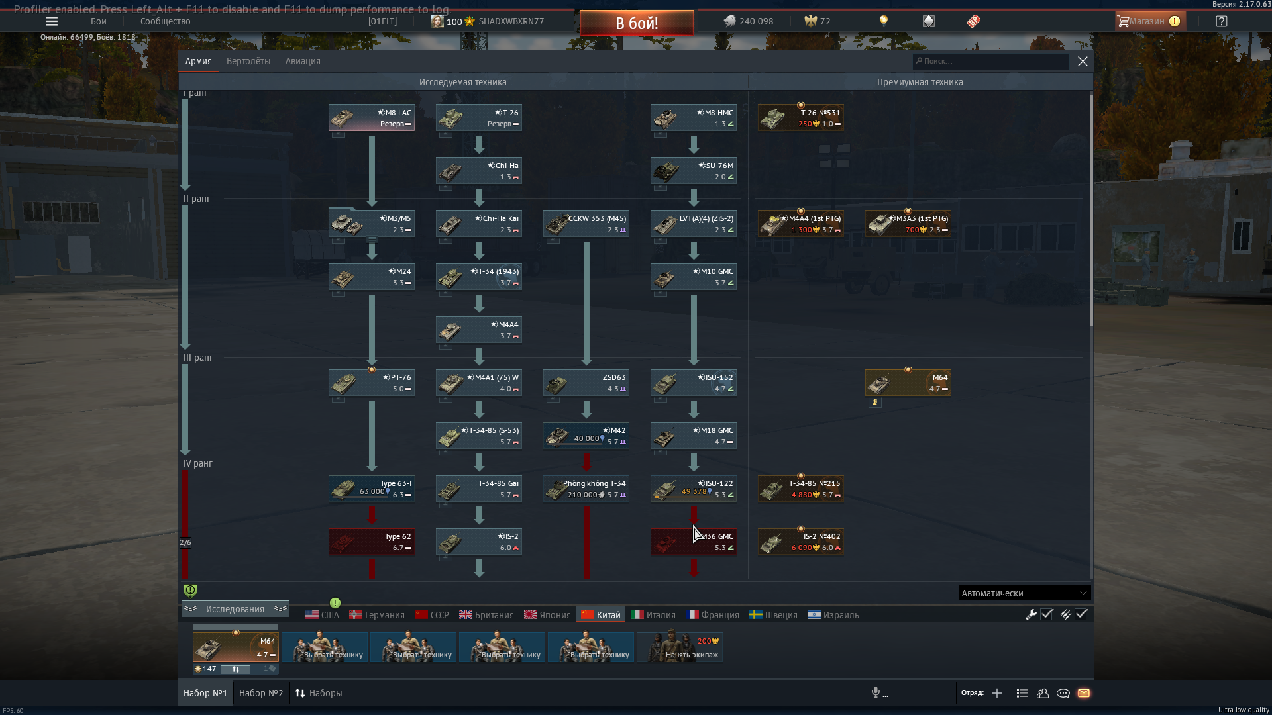This screenshot has width=1272, height=715.
Task: Select the premium M64 in tree
Action: (x=908, y=383)
